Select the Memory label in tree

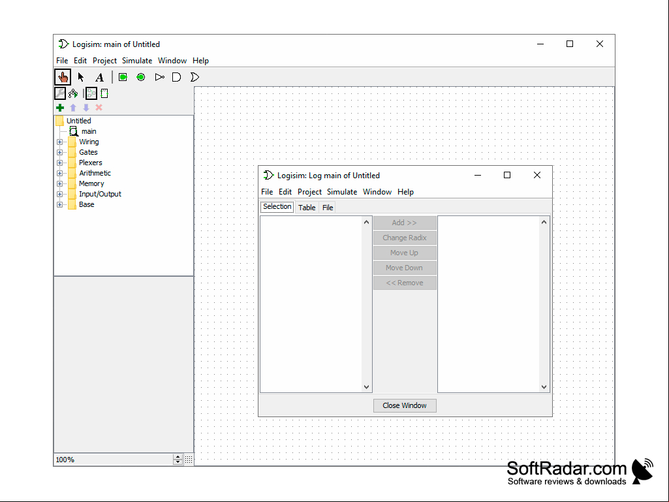(91, 183)
